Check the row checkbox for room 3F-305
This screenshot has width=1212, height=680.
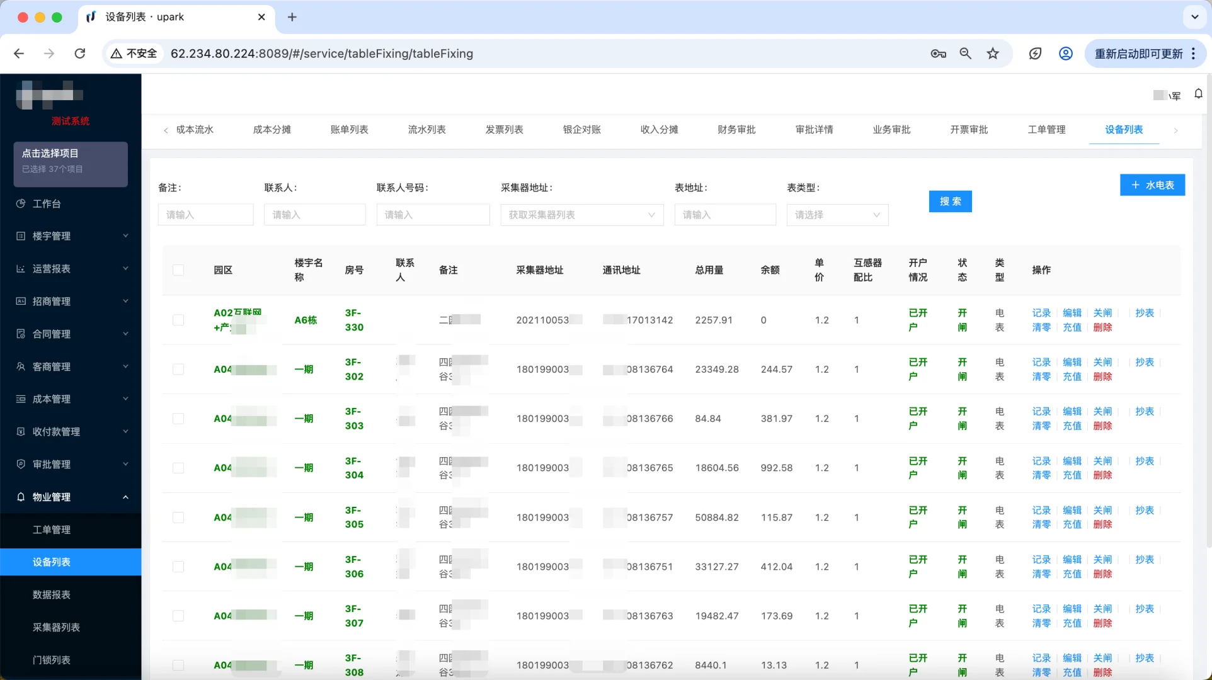179,518
